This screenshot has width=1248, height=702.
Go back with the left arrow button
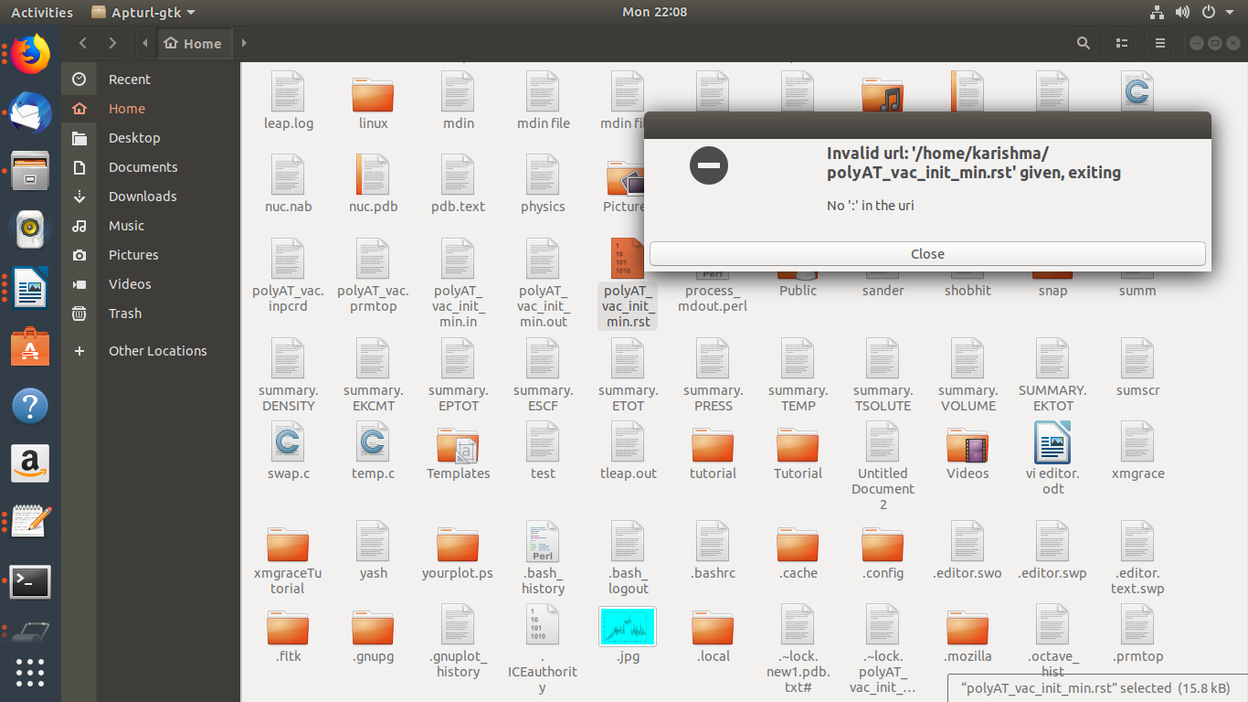(x=83, y=43)
